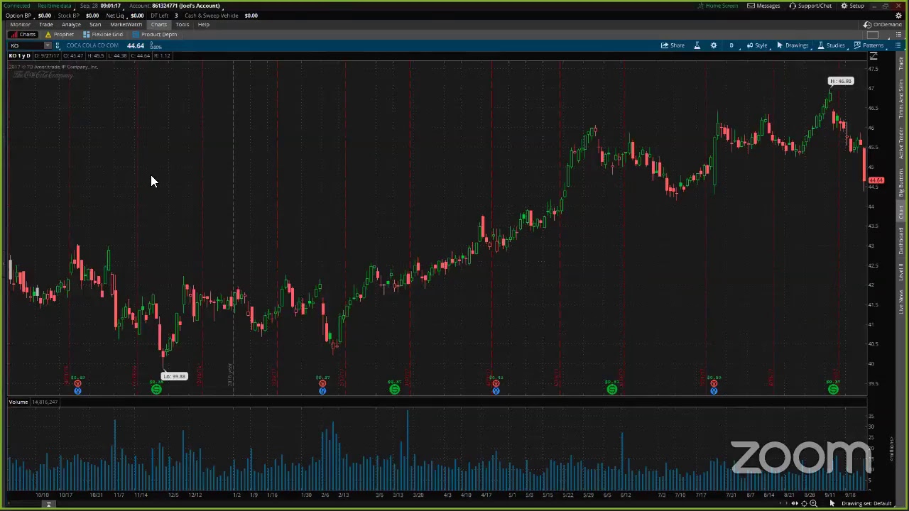Click blue earnings bulb icon near 2/6
This screenshot has width=909, height=511.
(322, 390)
